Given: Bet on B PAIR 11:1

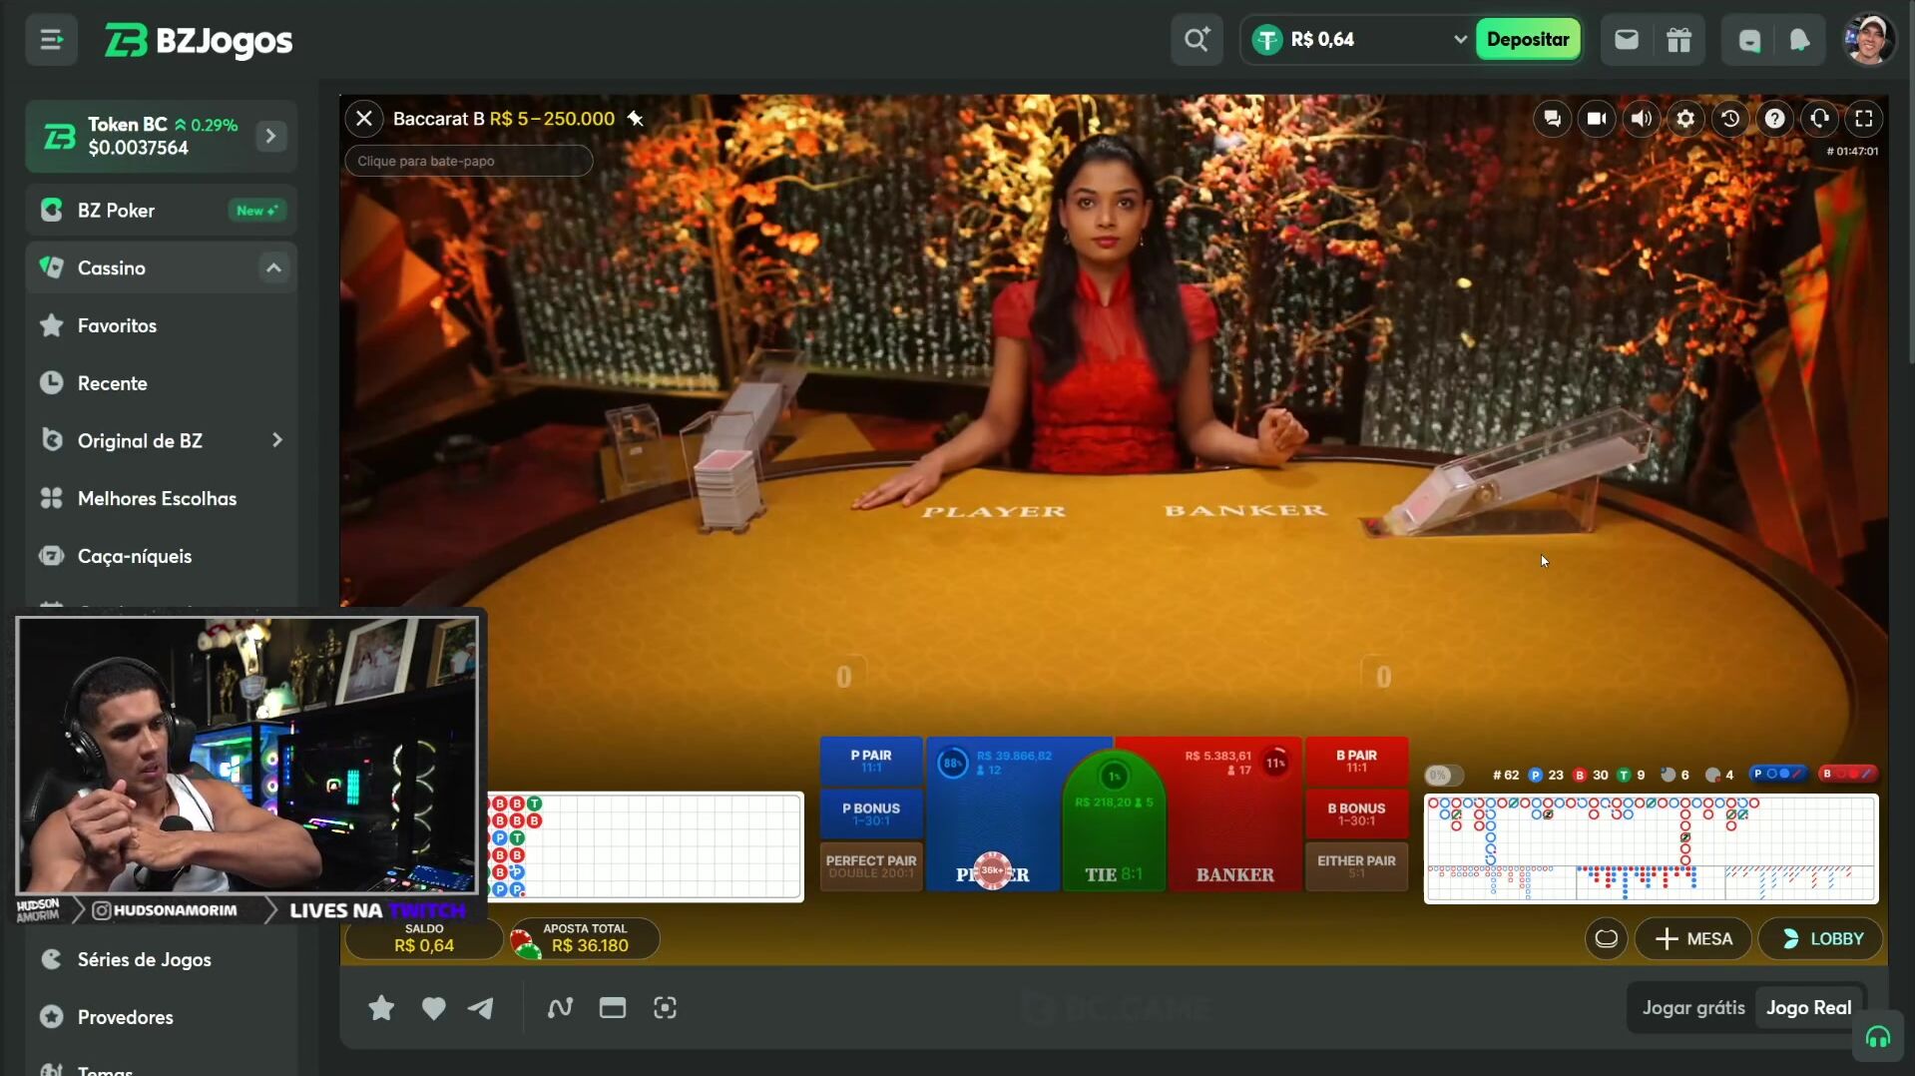Looking at the screenshot, I should [x=1356, y=761].
